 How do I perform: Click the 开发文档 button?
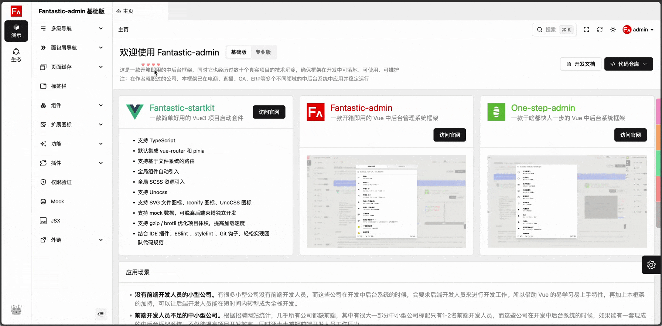581,64
